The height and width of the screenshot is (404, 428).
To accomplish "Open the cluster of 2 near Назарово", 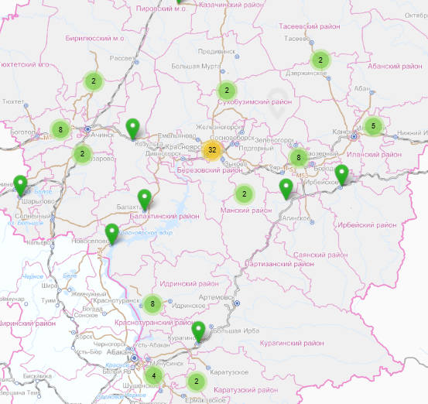I will coord(83,154).
